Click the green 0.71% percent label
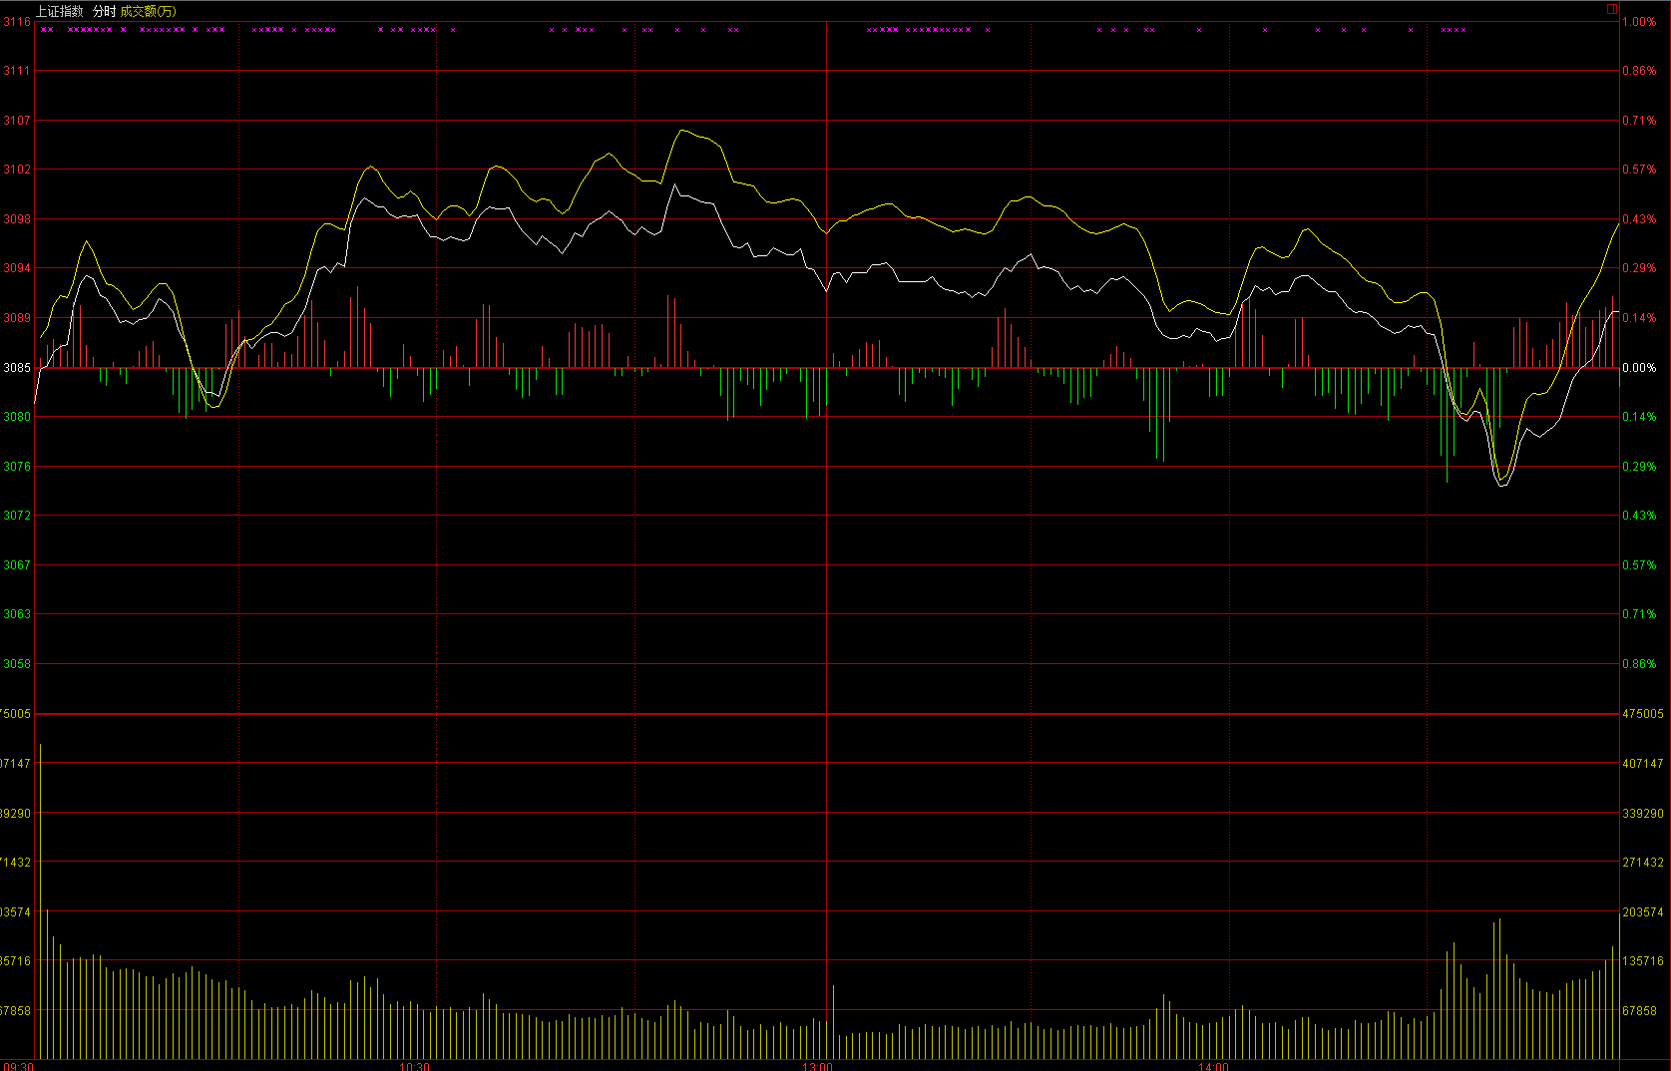Image resolution: width=1671 pixels, height=1071 pixels. click(x=1639, y=614)
